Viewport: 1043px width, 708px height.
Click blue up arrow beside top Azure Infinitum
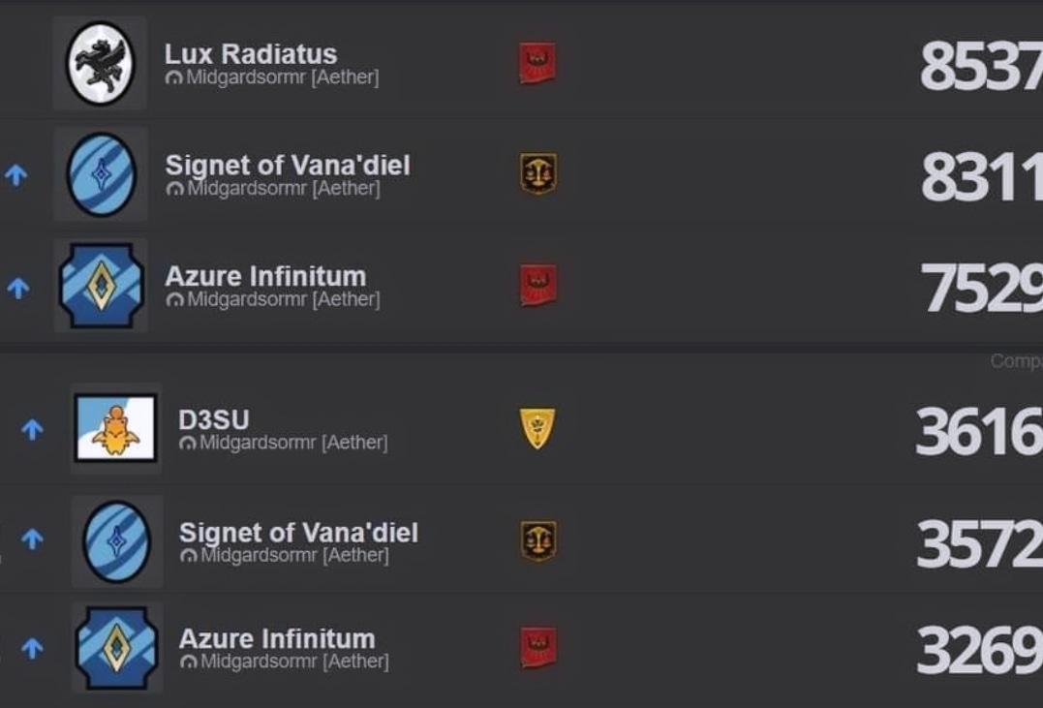[x=18, y=288]
